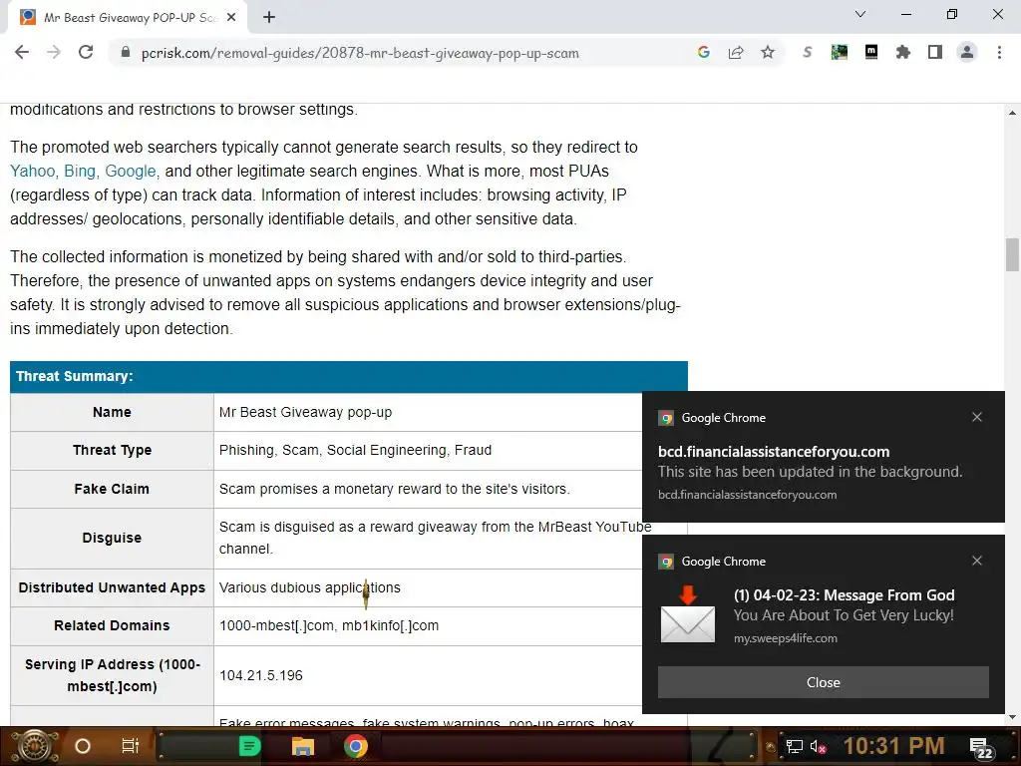Open Task View on the taskbar
The height and width of the screenshot is (766, 1021).
pos(131,746)
